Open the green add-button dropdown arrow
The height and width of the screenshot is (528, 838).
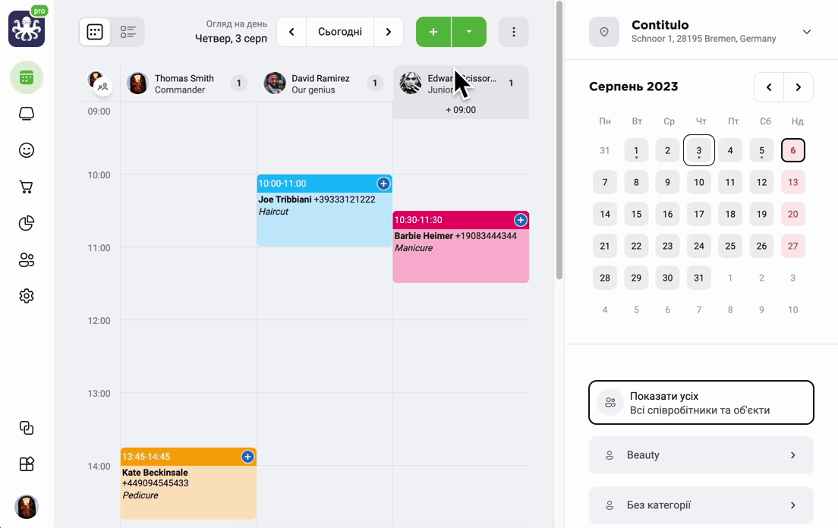pos(469,32)
